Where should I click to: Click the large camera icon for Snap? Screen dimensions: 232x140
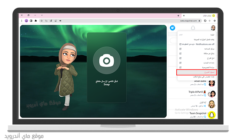click(107, 60)
